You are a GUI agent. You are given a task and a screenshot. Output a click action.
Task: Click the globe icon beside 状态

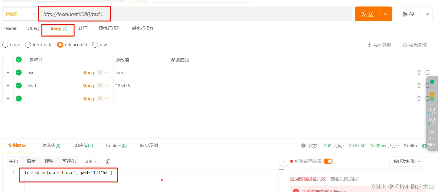tap(303, 146)
